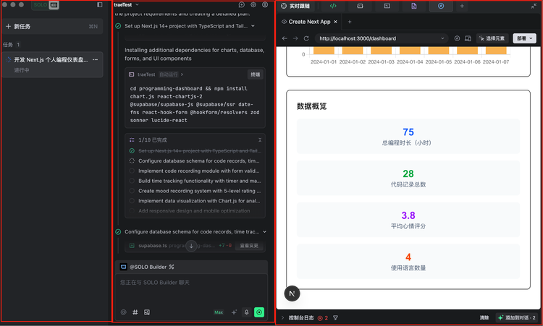Open the Next.js dev tools badge
Viewport: 543px width, 326px height.
[x=292, y=293]
